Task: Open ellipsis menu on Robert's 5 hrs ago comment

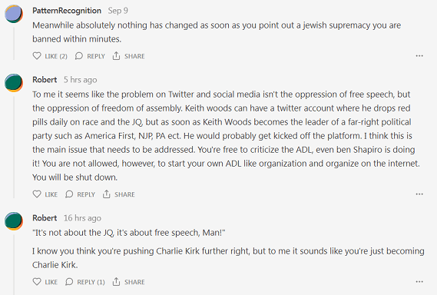Action: pos(419,194)
